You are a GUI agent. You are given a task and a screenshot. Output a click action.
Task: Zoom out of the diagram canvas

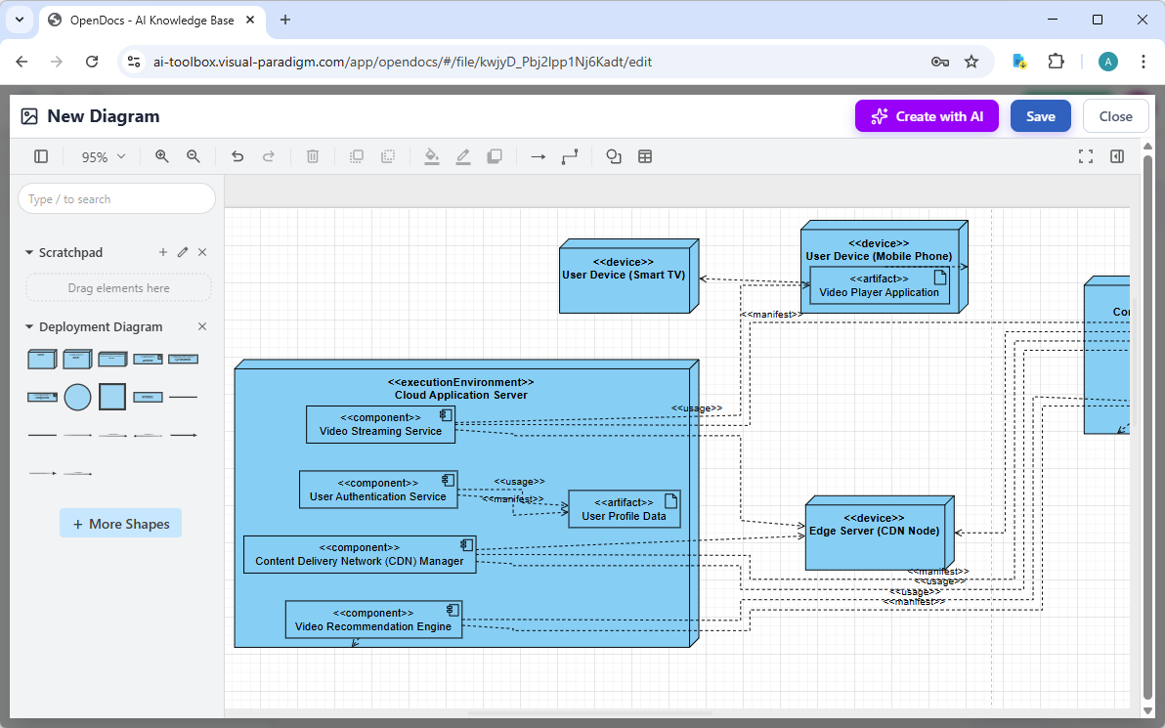[x=193, y=156]
